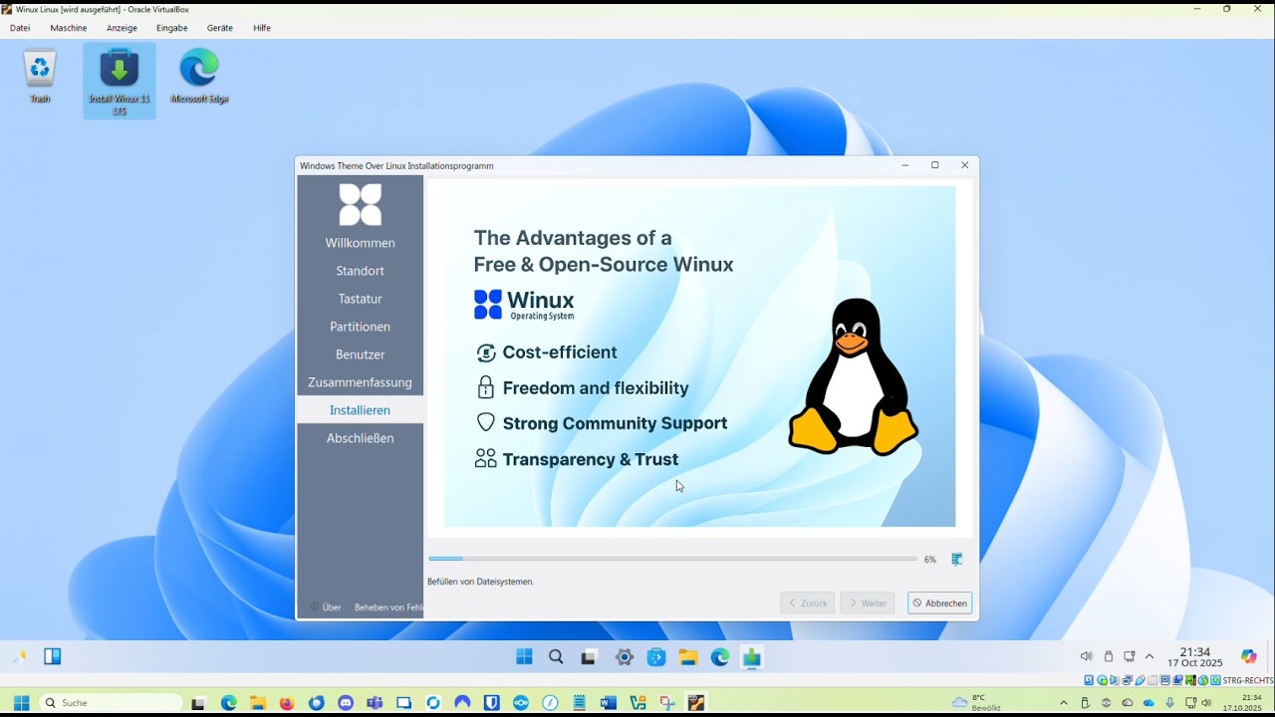This screenshot has height=717, width=1275.
Task: Open the host Windows Start button
Action: click(21, 703)
